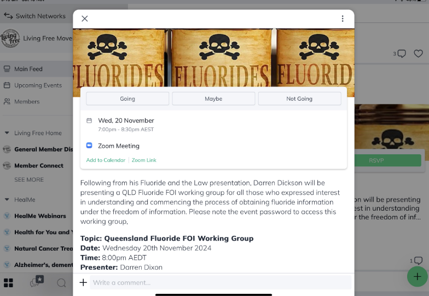This screenshot has width=429, height=296.
Task: Collapse the HealMe section
Action: click(x=7, y=200)
